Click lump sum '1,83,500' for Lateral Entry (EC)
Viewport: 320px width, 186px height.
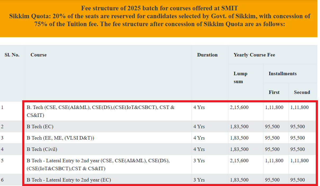click(x=239, y=180)
